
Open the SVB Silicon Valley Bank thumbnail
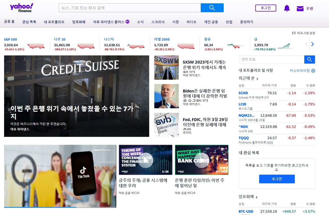click(x=167, y=125)
